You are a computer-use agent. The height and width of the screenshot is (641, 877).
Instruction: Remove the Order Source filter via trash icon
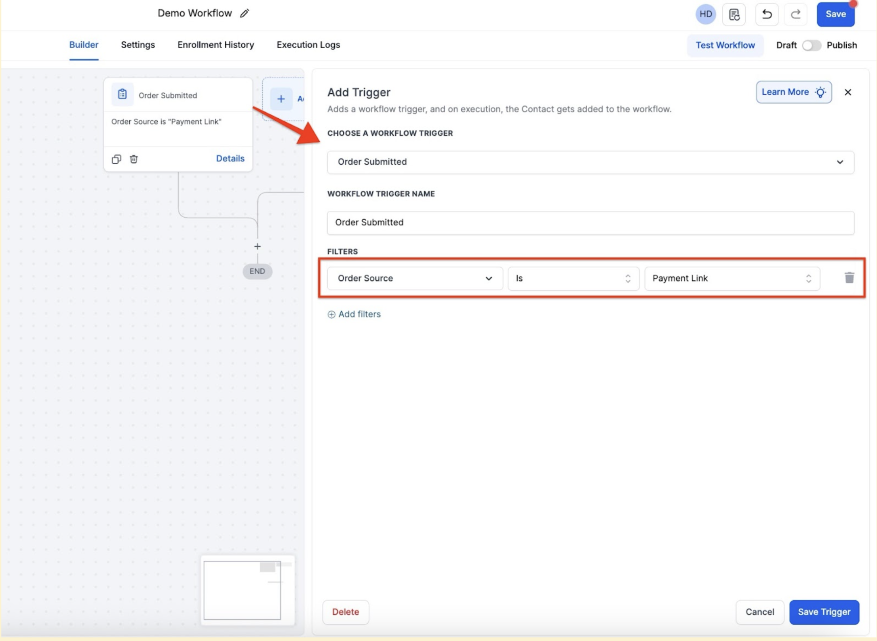[849, 278]
